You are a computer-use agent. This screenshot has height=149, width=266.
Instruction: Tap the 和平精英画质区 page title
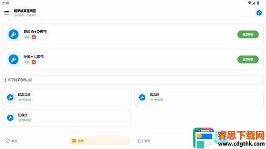click(25, 11)
